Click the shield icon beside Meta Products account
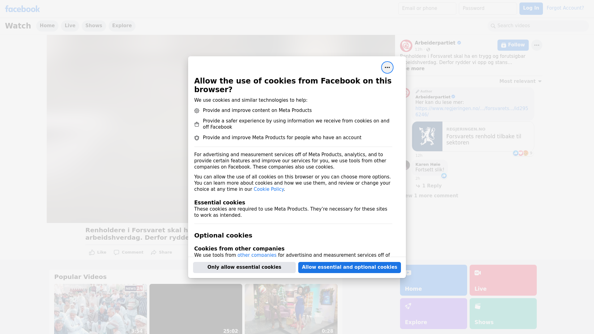This screenshot has height=334, width=594. click(196, 138)
